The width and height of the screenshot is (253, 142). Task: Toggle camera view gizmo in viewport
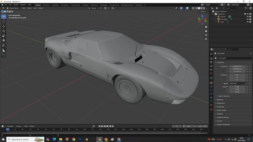tap(206, 35)
